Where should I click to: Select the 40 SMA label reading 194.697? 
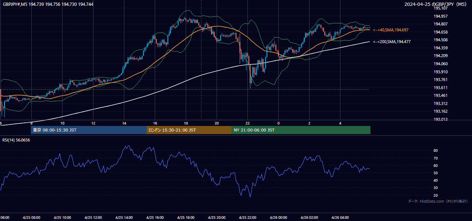(391, 30)
